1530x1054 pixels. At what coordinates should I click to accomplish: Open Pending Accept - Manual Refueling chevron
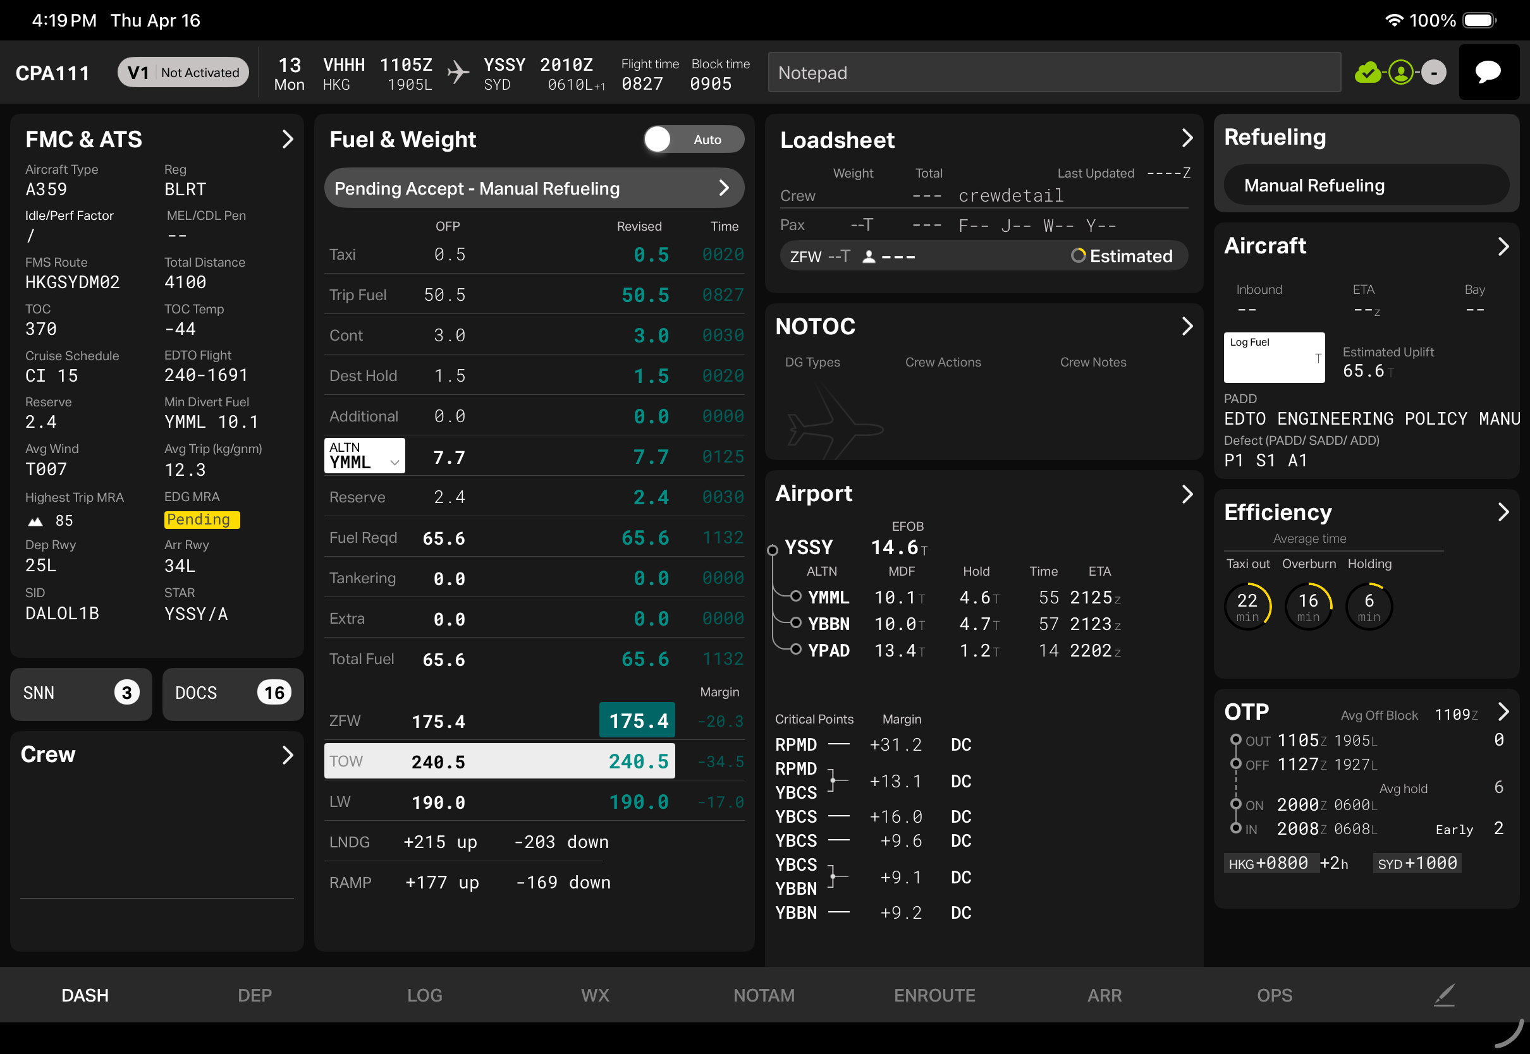pos(724,188)
